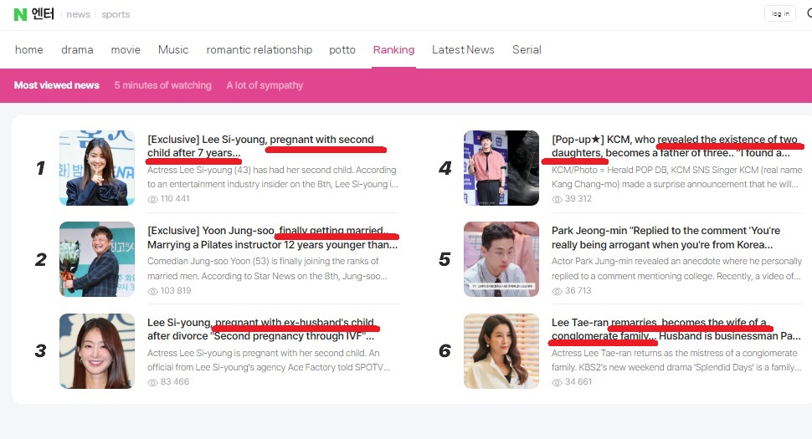Click the rank number 3
This screenshot has width=812, height=439.
pos(40,351)
